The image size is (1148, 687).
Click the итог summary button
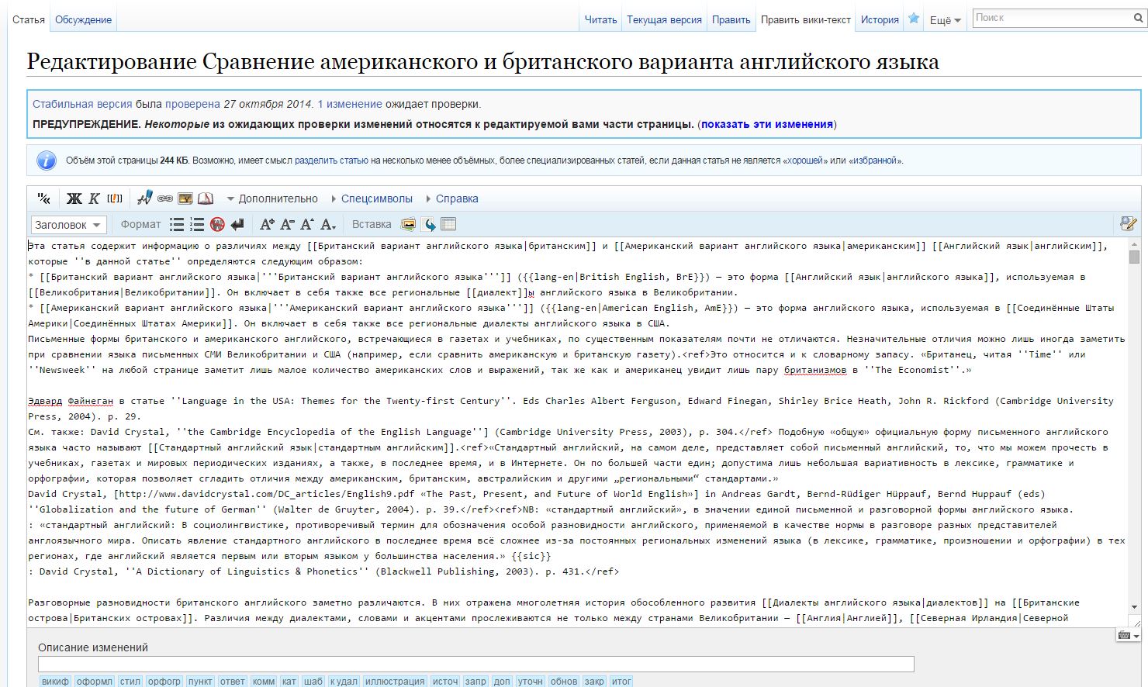pyautogui.click(x=621, y=681)
